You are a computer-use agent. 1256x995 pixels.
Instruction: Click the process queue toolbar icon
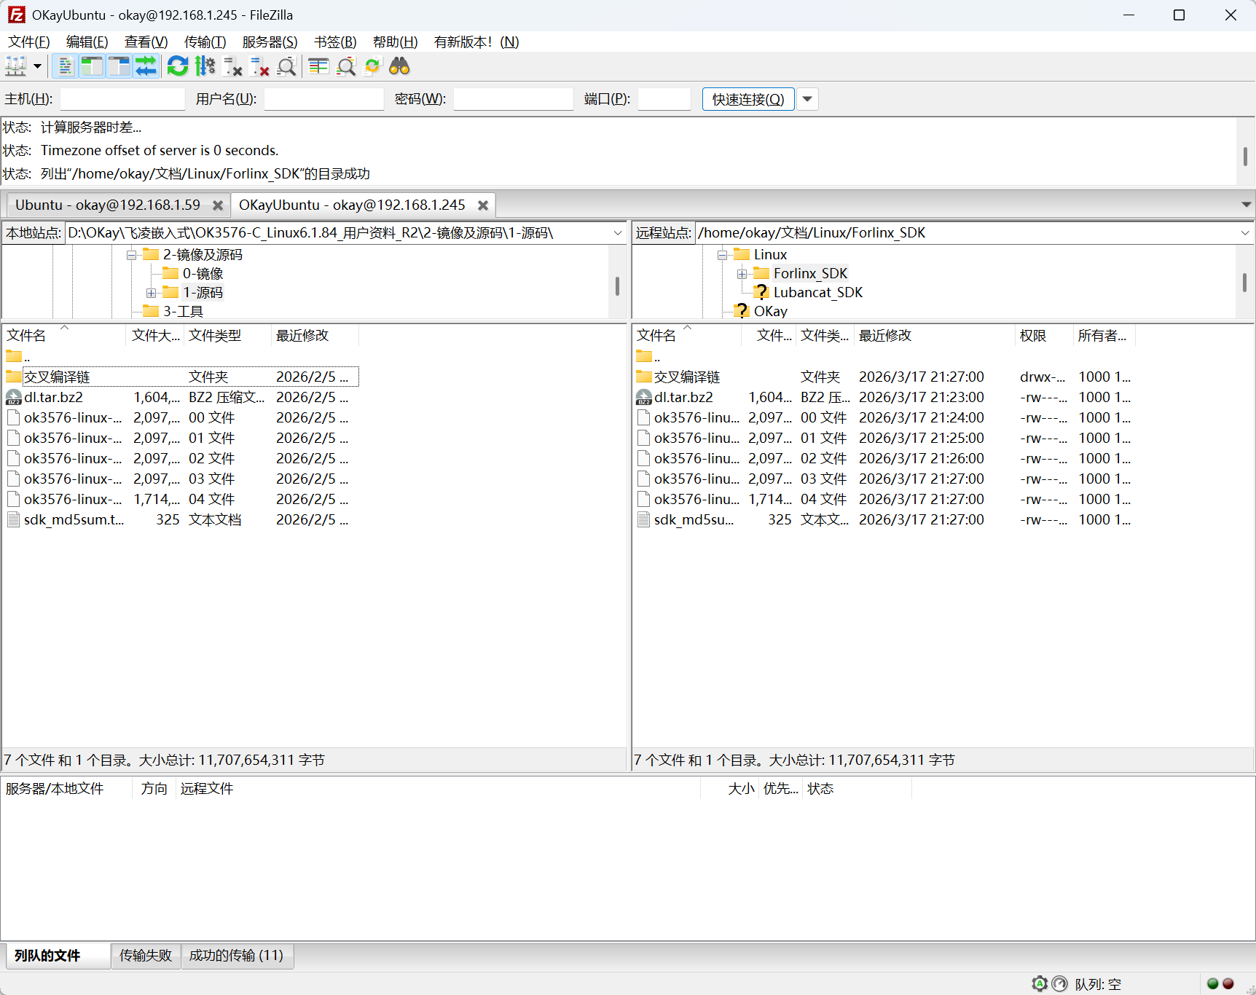point(205,67)
